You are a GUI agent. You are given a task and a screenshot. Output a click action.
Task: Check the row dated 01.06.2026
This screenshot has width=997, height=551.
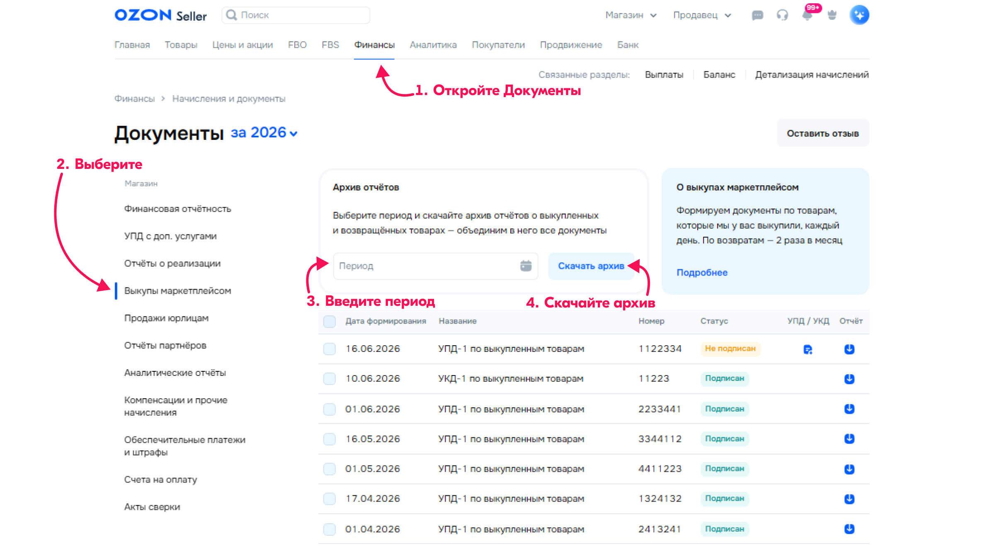(x=330, y=409)
